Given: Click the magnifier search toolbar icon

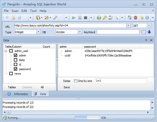Looking at the screenshot, I should click(7, 18).
